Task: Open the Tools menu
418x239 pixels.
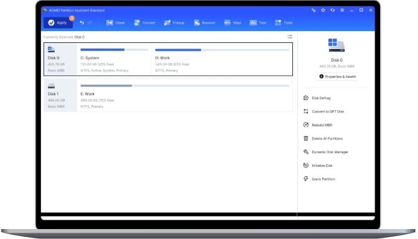Action: click(284, 22)
